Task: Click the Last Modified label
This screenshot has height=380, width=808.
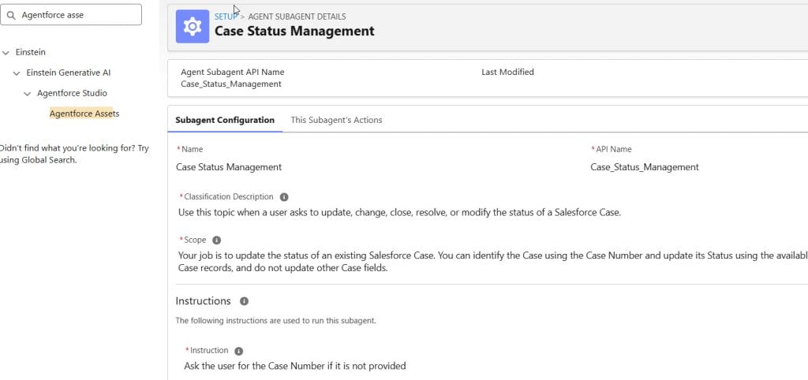Action: (507, 72)
